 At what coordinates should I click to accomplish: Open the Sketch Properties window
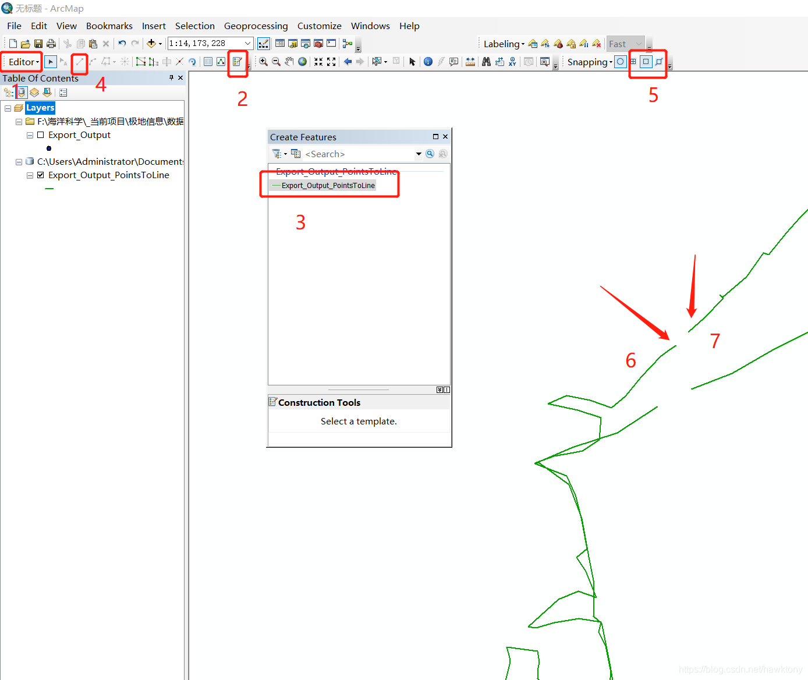221,62
